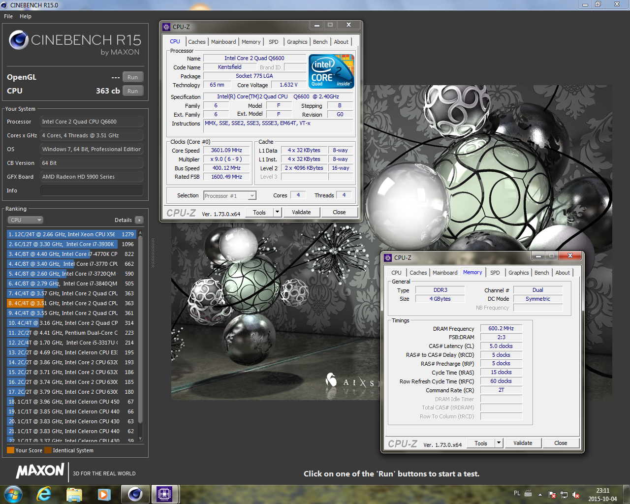Click Tools button in CPU-Z Memory window
Image resolution: width=630 pixels, height=504 pixels.
click(481, 443)
